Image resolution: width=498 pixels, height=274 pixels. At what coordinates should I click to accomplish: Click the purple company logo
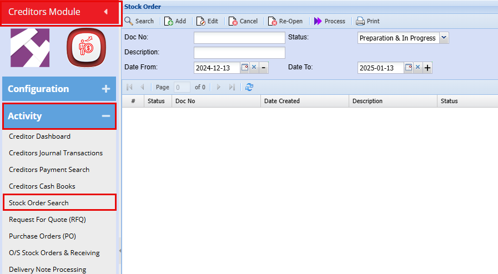coord(30,48)
